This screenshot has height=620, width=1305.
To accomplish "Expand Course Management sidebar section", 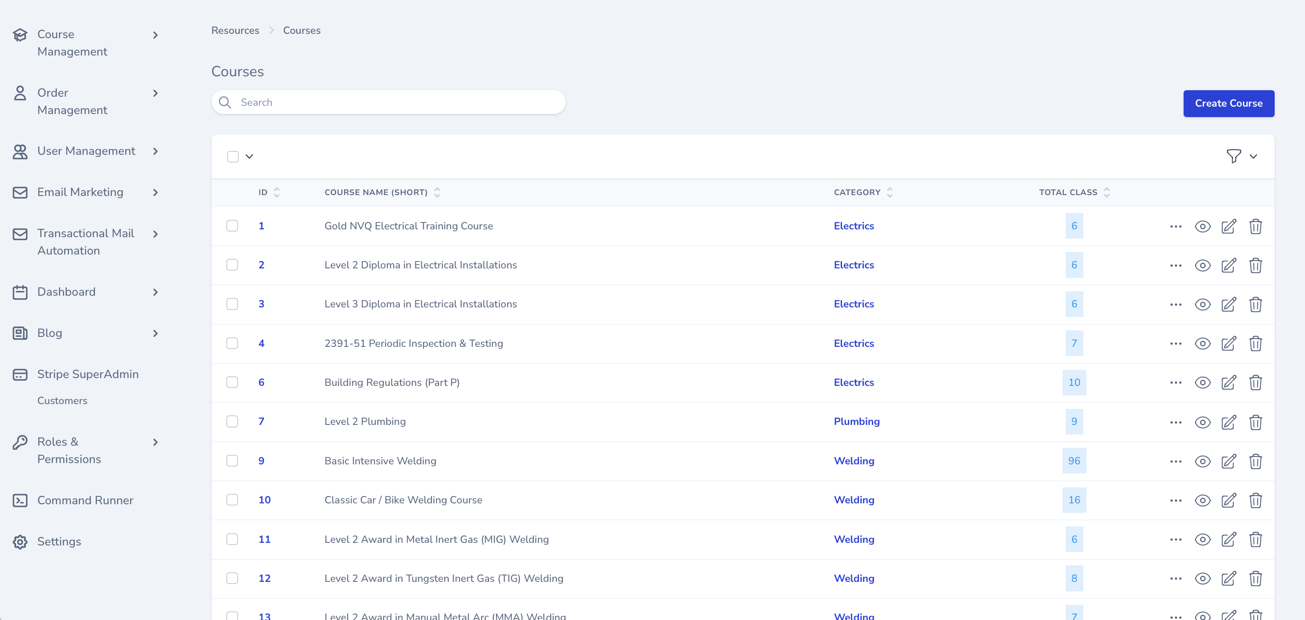I will (x=156, y=35).
